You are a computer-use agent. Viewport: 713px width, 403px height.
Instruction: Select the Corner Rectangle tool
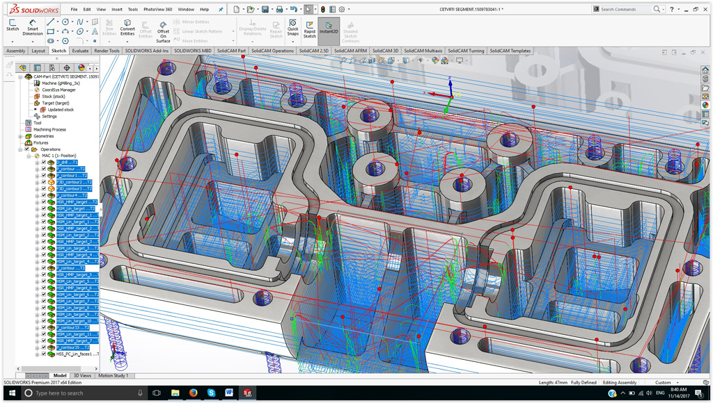click(x=50, y=31)
